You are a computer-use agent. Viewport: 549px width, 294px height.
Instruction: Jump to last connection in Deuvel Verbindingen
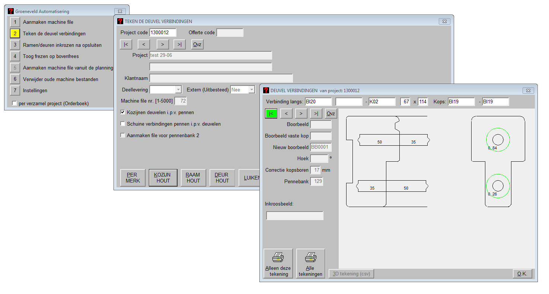coord(316,113)
